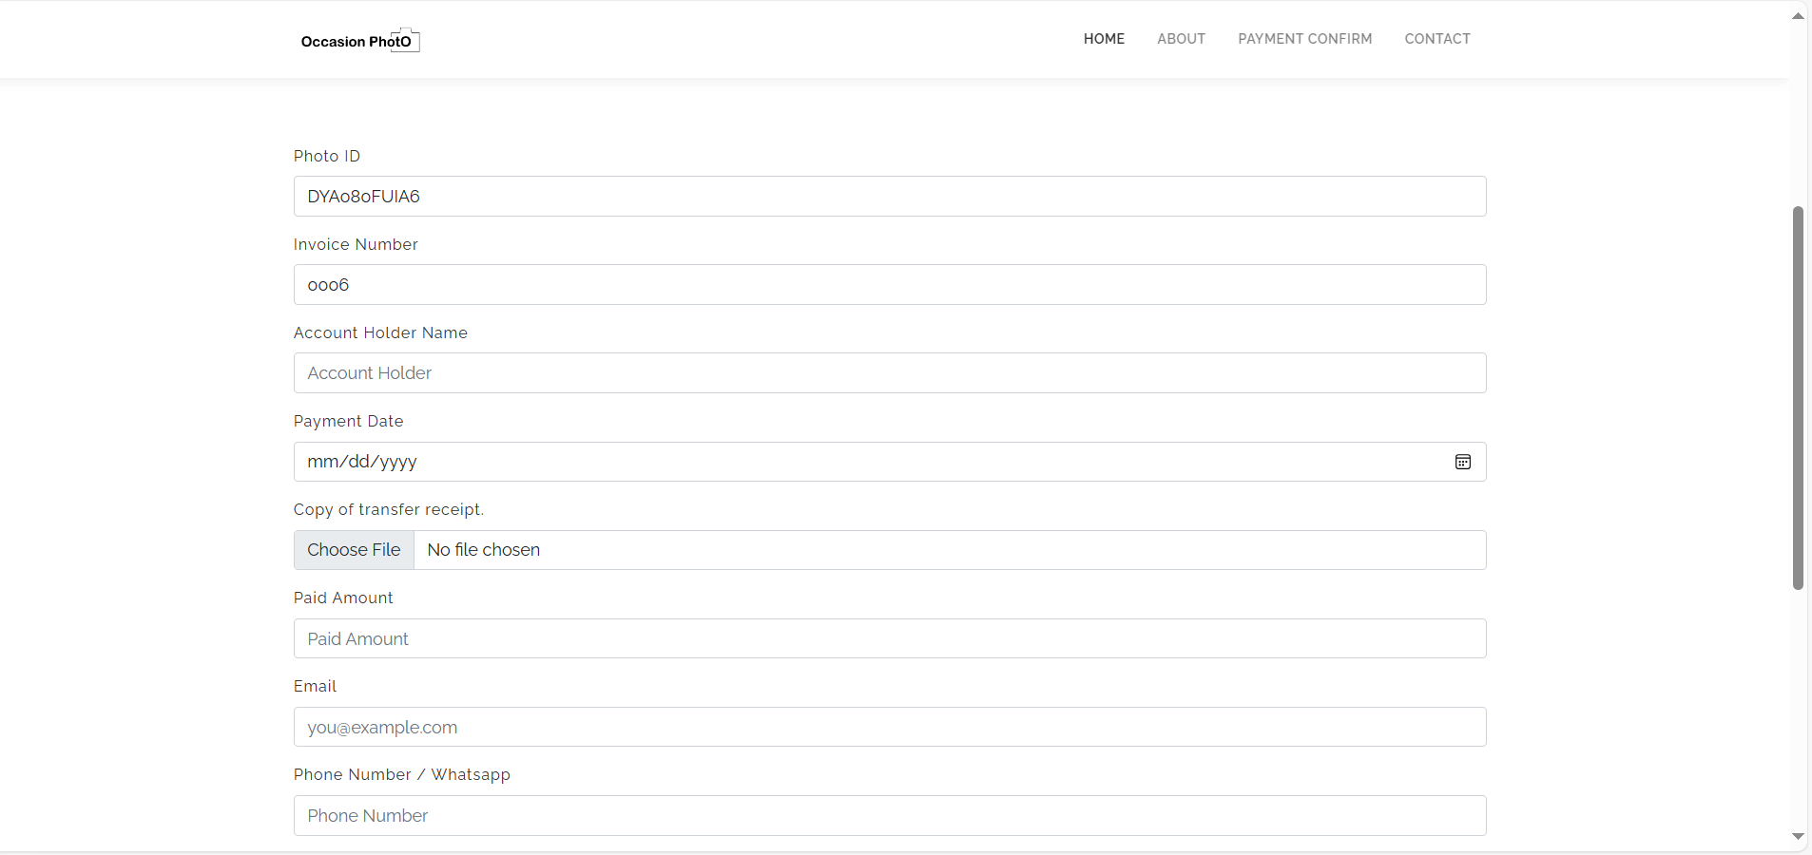This screenshot has height=855, width=1812.
Task: Click the Phone Number / Whatsapp label
Action: 401,775
